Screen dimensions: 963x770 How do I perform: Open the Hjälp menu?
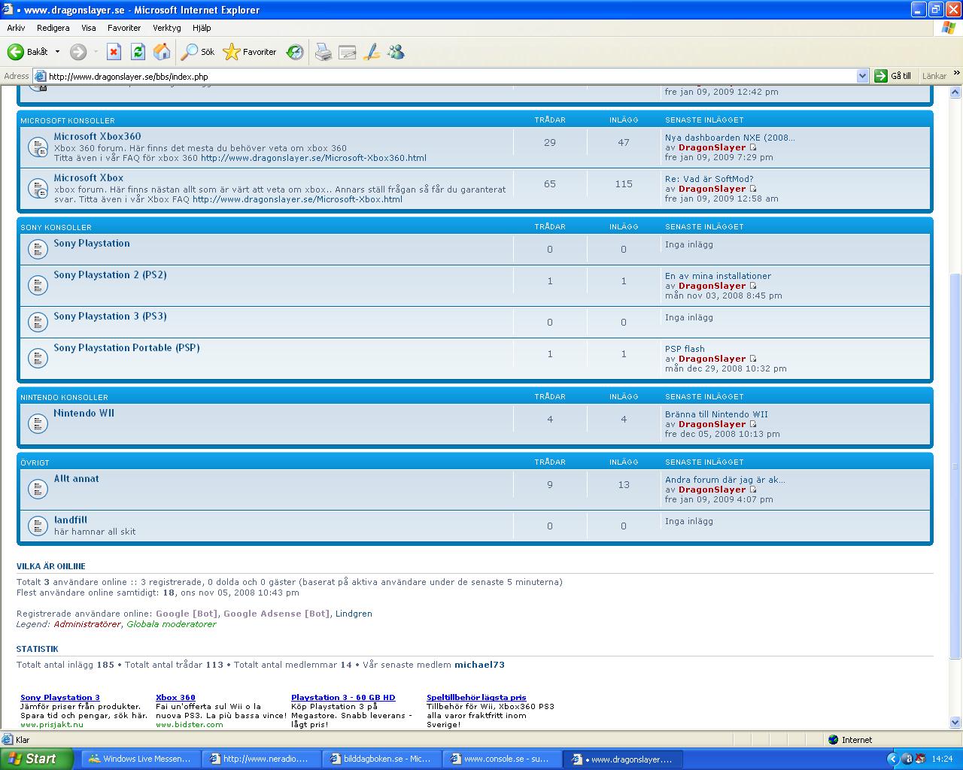202,28
